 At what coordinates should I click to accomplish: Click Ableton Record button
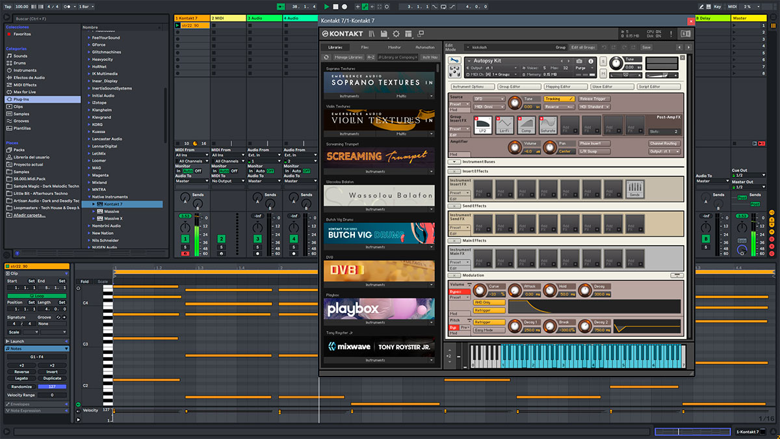coord(344,7)
